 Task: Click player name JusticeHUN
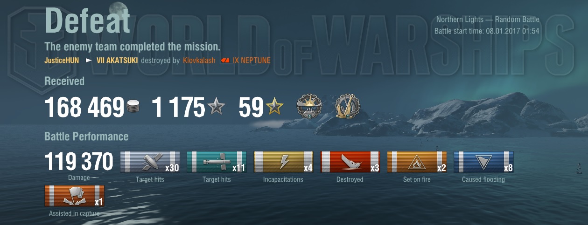(x=62, y=61)
